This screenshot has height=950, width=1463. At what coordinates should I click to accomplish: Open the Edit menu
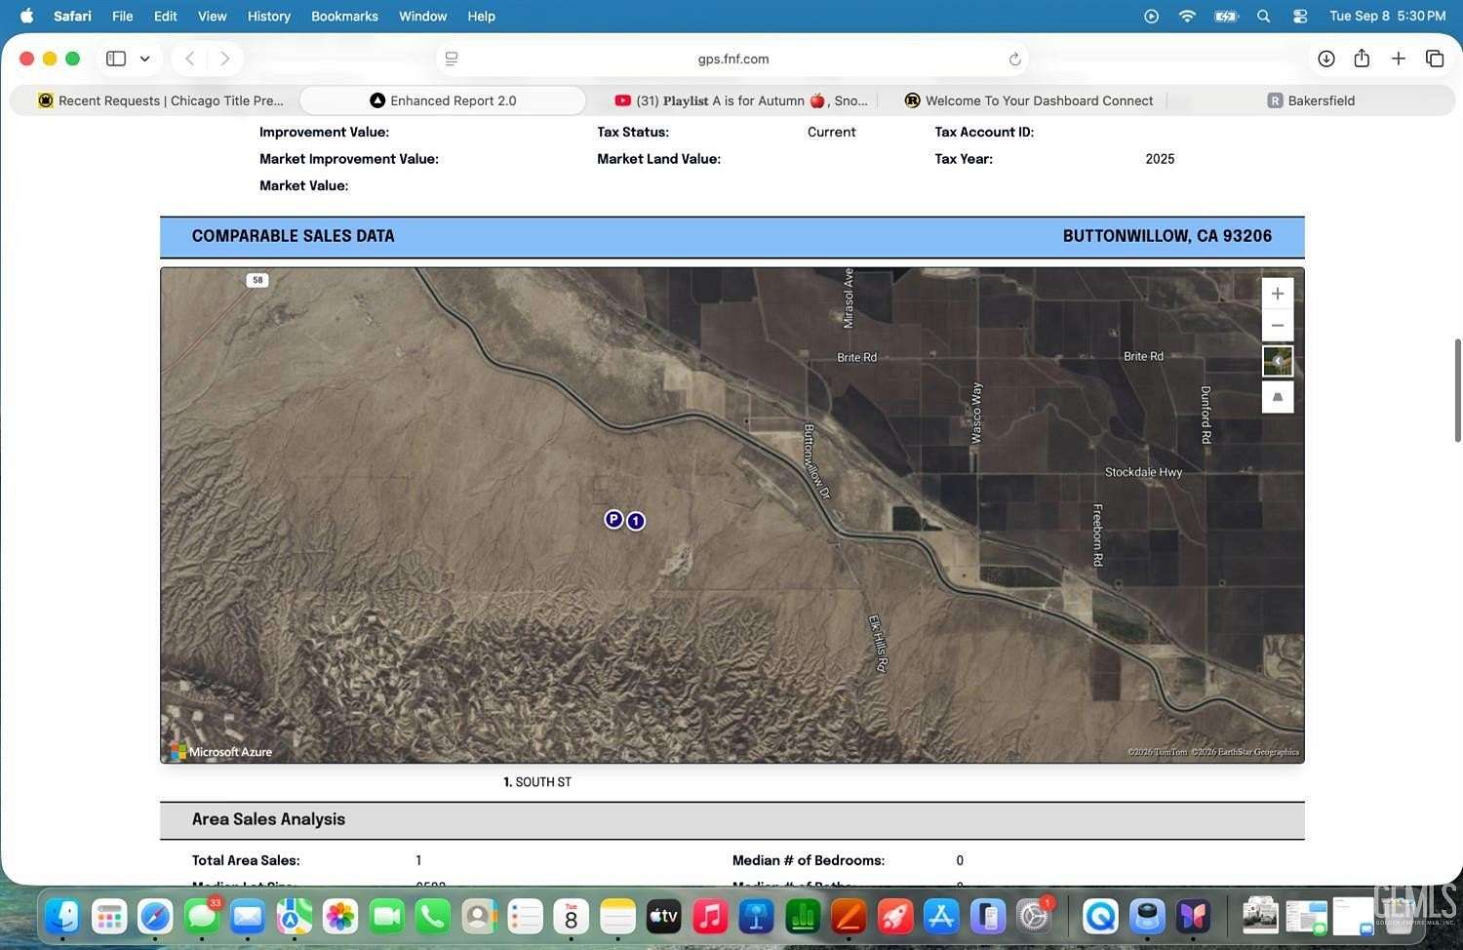(x=166, y=16)
